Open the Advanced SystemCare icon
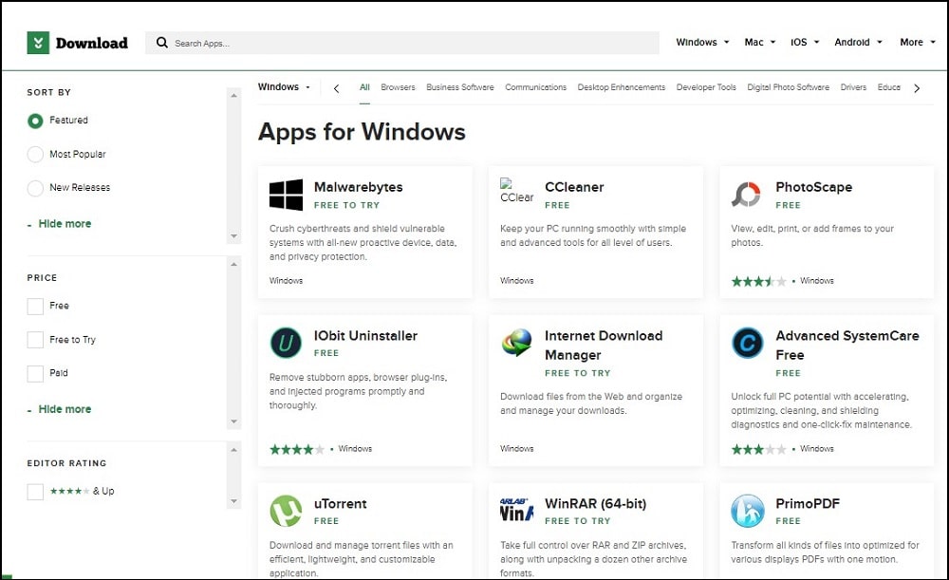 (748, 344)
